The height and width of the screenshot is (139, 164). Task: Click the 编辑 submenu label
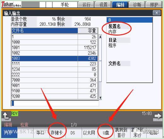coord(8,125)
